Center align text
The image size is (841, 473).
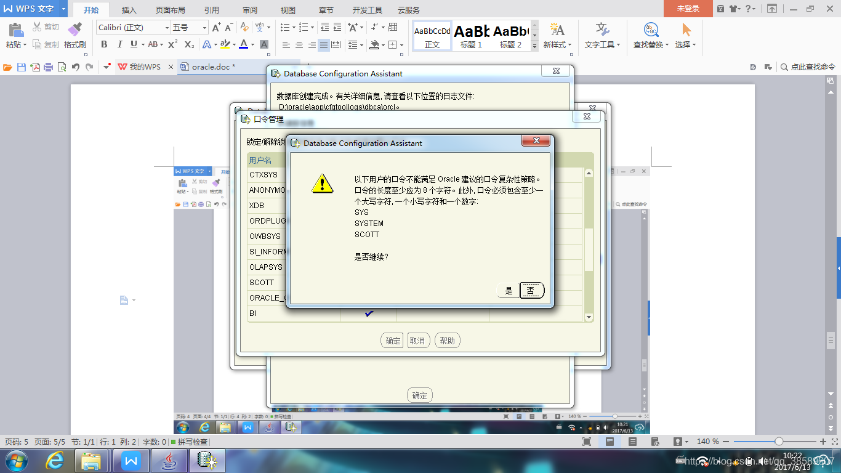click(x=299, y=45)
